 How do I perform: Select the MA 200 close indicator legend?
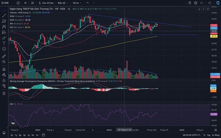[x=17, y=27]
